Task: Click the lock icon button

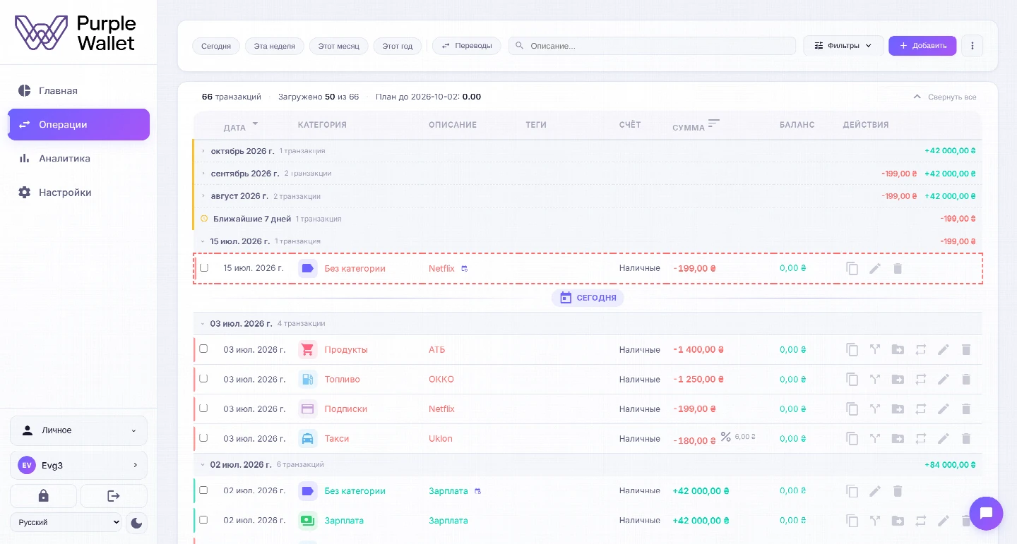Action: (x=43, y=496)
